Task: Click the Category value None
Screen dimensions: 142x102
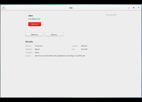Action: (37, 52)
